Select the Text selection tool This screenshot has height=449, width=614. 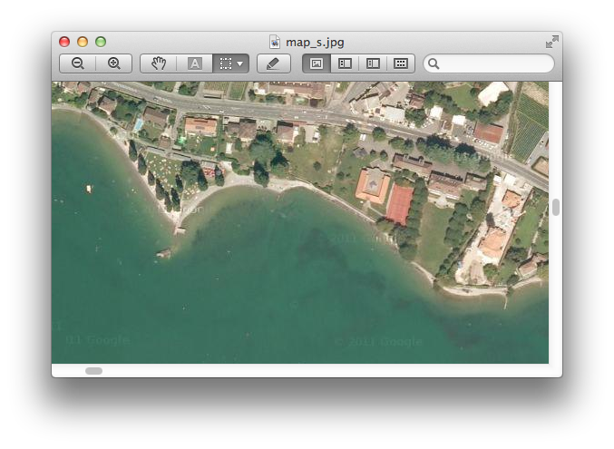[x=195, y=63]
